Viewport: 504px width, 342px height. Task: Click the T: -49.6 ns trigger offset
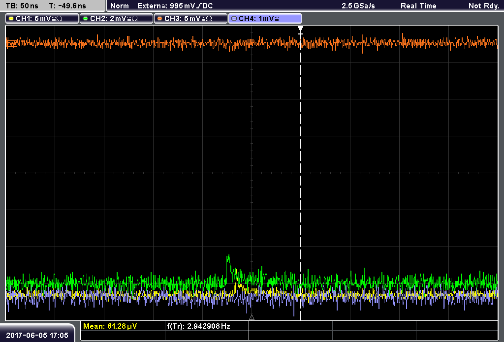tap(67, 6)
